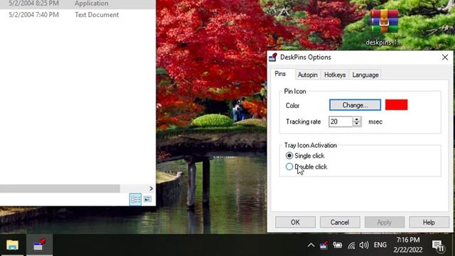455x256 pixels.
Task: Select the Single click radio button
Action: coord(289,156)
